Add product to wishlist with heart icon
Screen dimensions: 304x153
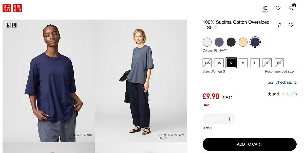click(291, 25)
